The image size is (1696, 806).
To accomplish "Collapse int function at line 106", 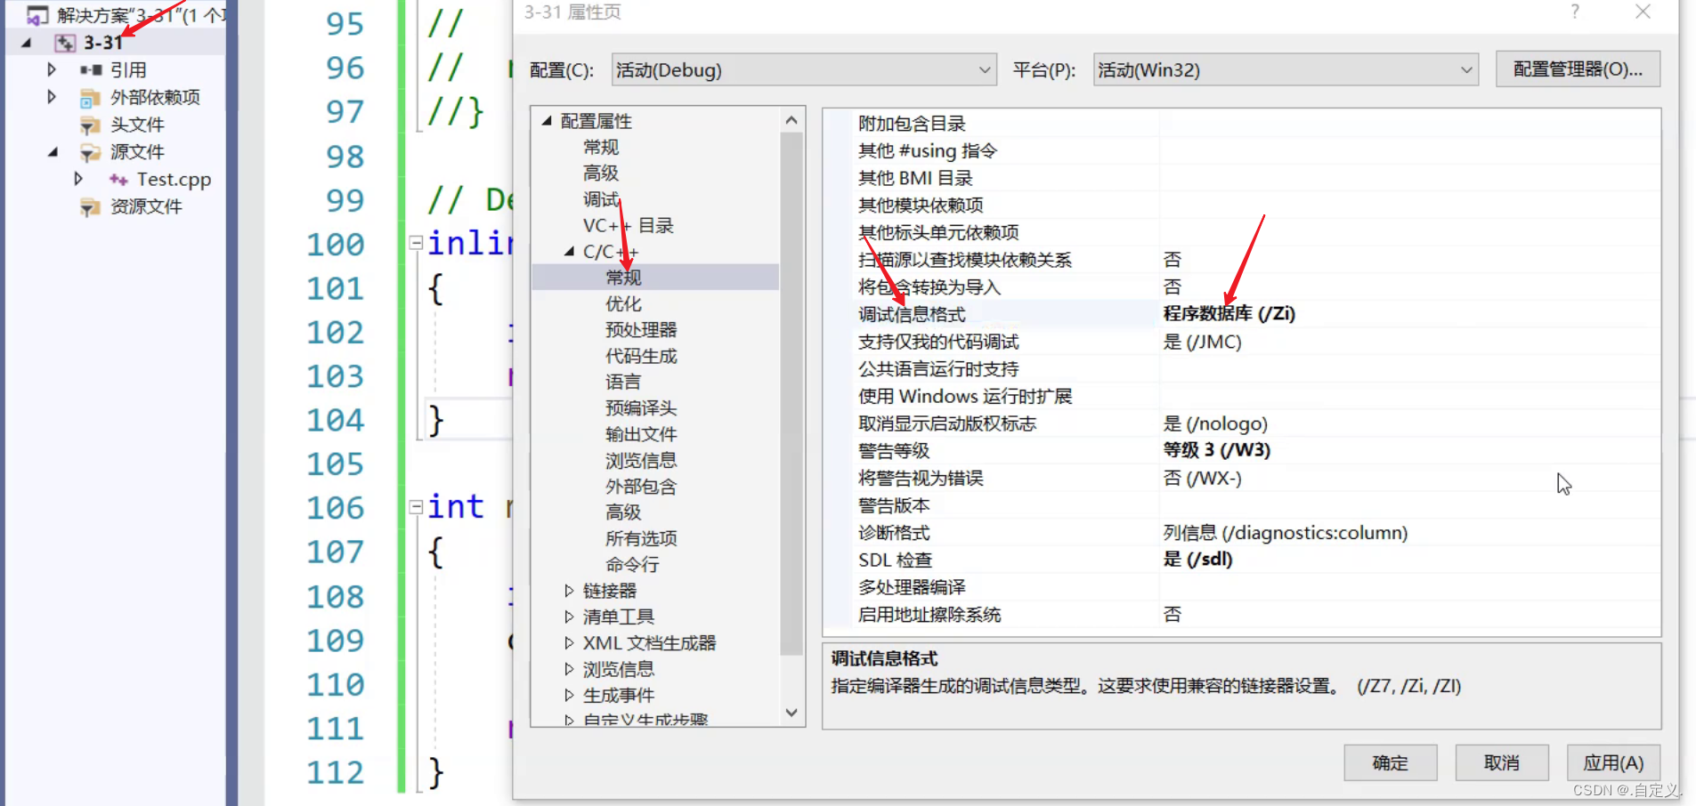I will tap(415, 507).
